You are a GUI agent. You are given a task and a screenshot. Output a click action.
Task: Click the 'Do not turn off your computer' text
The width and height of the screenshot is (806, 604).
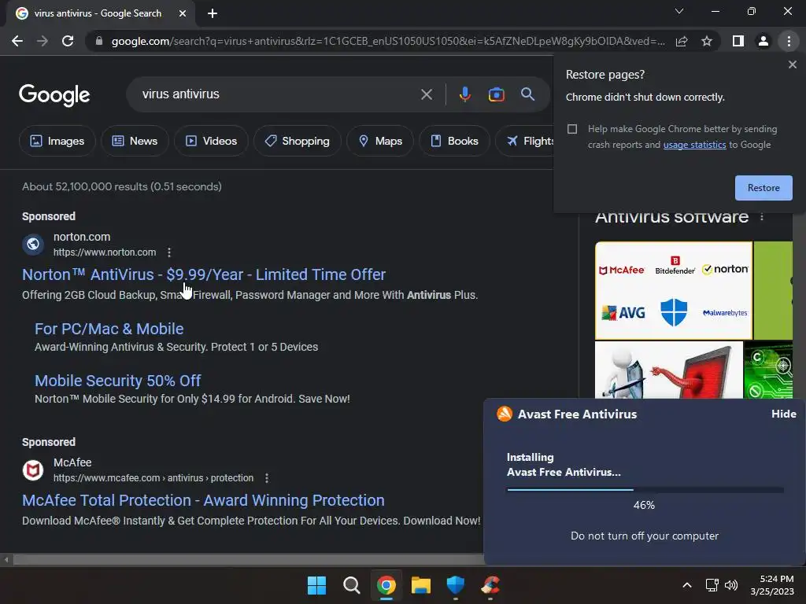coord(645,536)
